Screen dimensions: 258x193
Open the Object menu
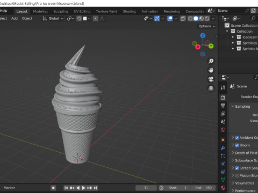pyautogui.click(x=27, y=18)
